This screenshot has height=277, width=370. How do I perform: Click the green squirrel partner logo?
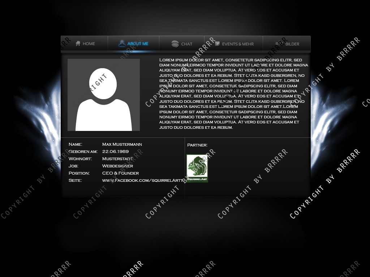tap(197, 168)
